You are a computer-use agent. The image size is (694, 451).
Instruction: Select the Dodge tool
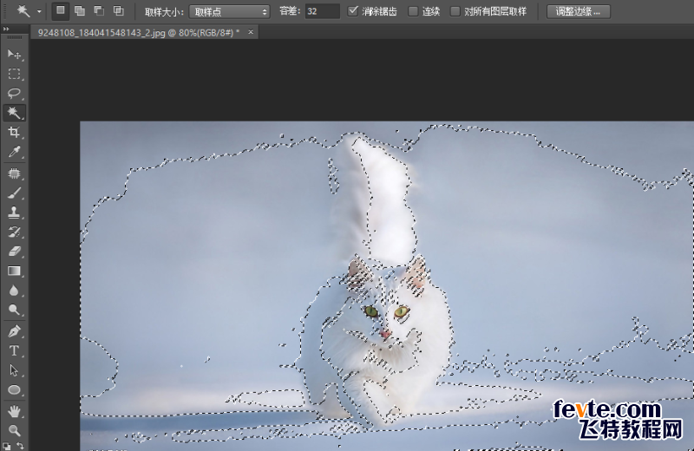14,310
